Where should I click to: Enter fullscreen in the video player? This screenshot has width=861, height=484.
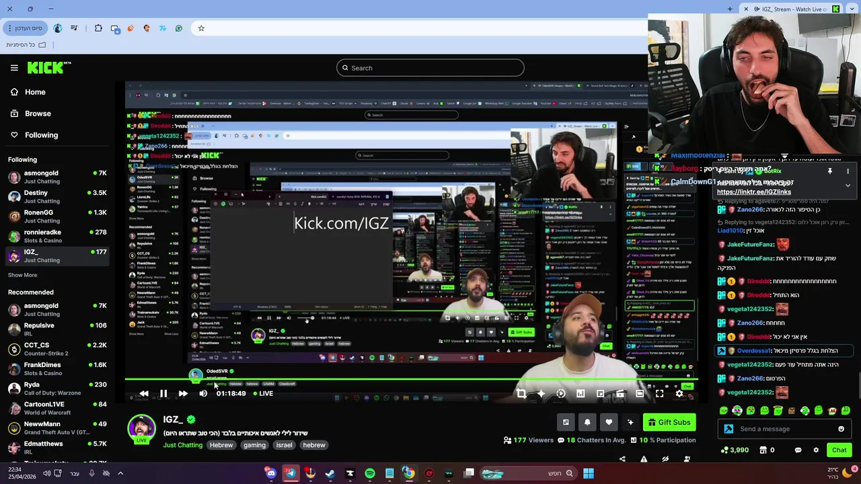tap(659, 394)
